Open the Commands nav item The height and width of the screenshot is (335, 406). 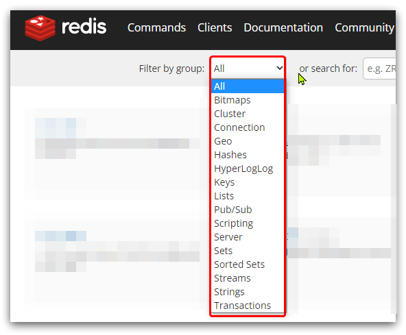pos(156,27)
